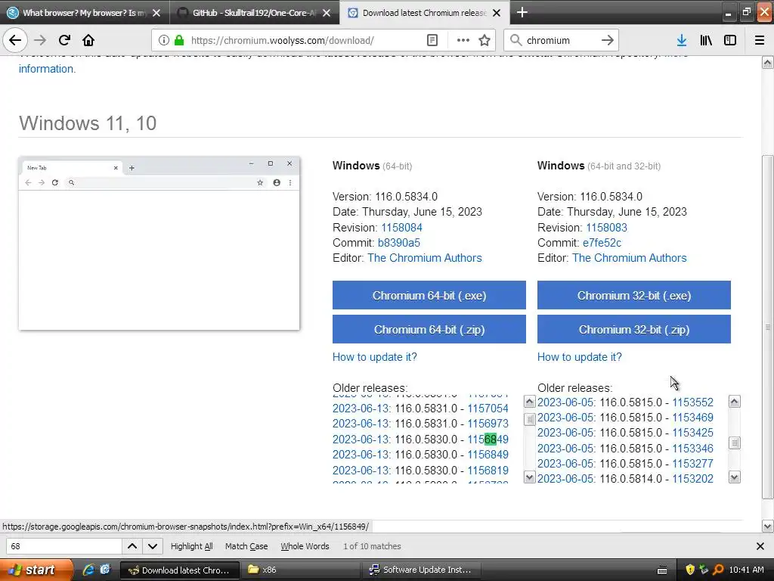Viewport: 774px width, 581px height.
Task: Open older release 1153202 link
Action: pos(692,478)
